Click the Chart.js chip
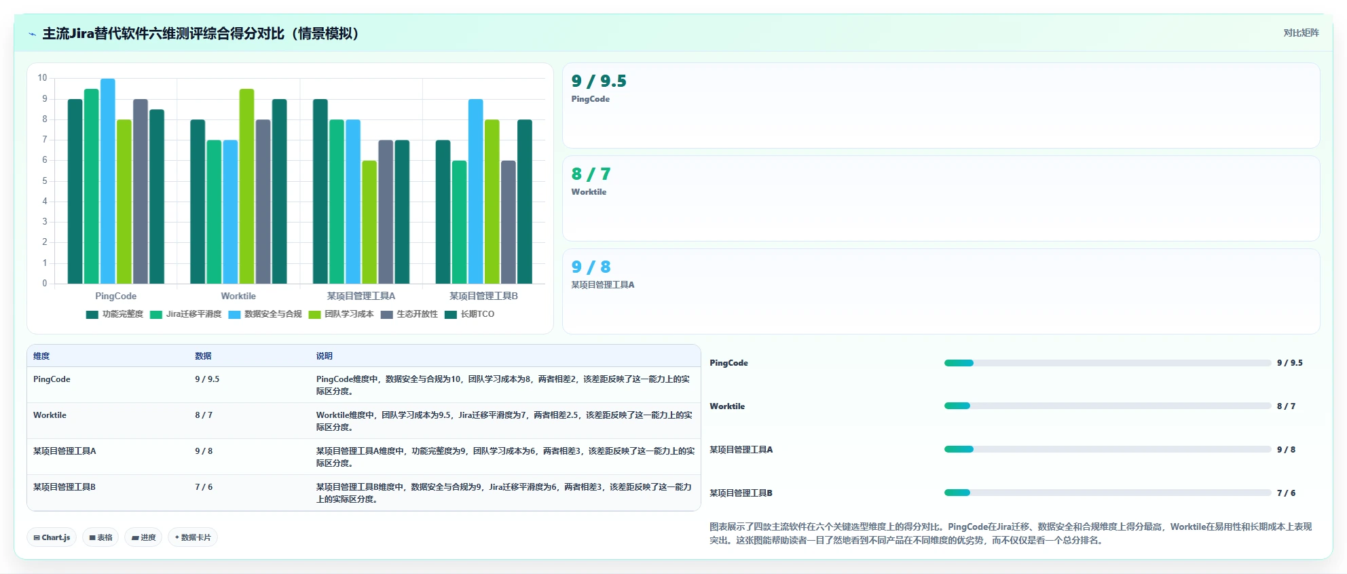The image size is (1347, 574). (x=52, y=537)
